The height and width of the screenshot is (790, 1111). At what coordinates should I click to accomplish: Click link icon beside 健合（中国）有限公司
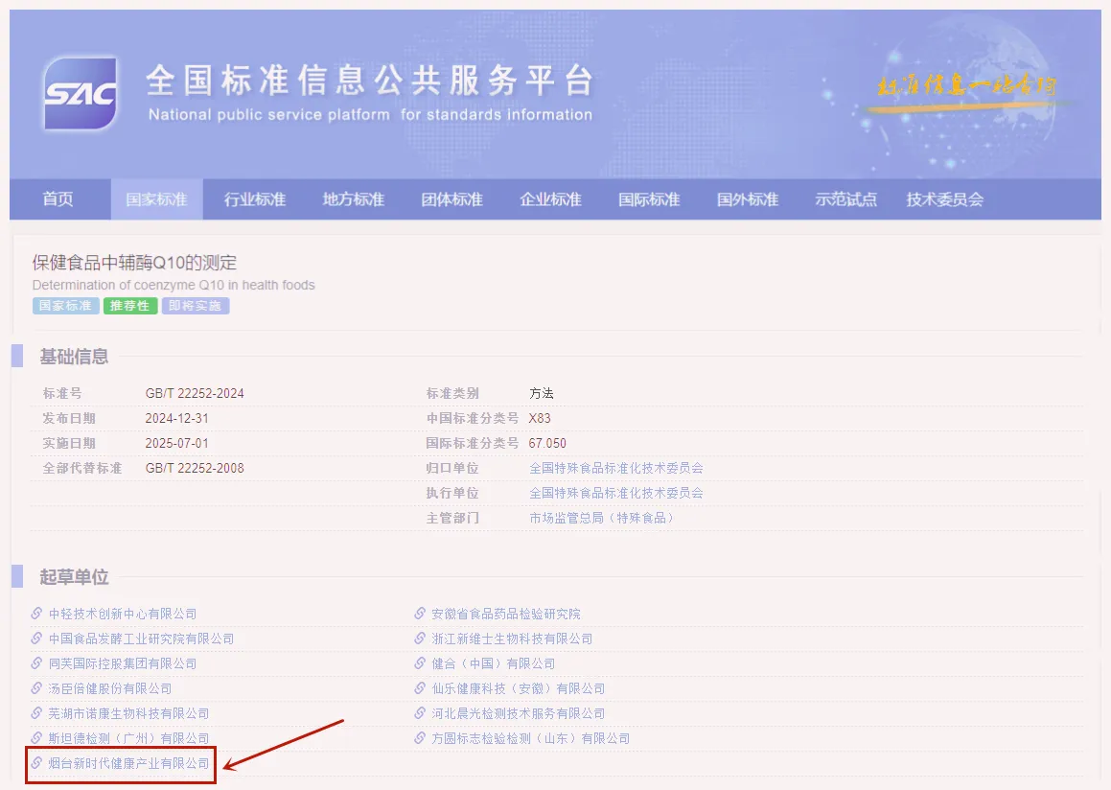coord(420,663)
